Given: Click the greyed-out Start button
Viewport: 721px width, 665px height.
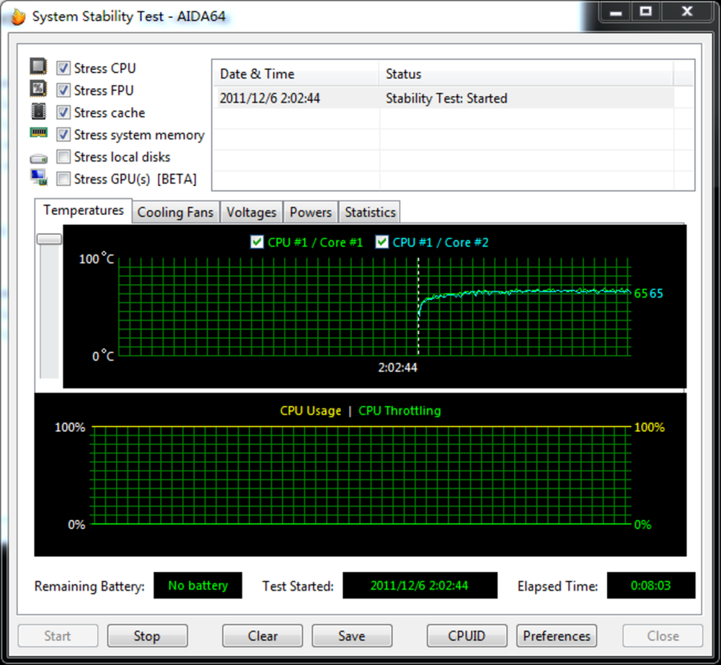Looking at the screenshot, I should [x=58, y=636].
